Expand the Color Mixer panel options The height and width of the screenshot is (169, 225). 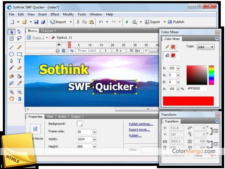217,39
